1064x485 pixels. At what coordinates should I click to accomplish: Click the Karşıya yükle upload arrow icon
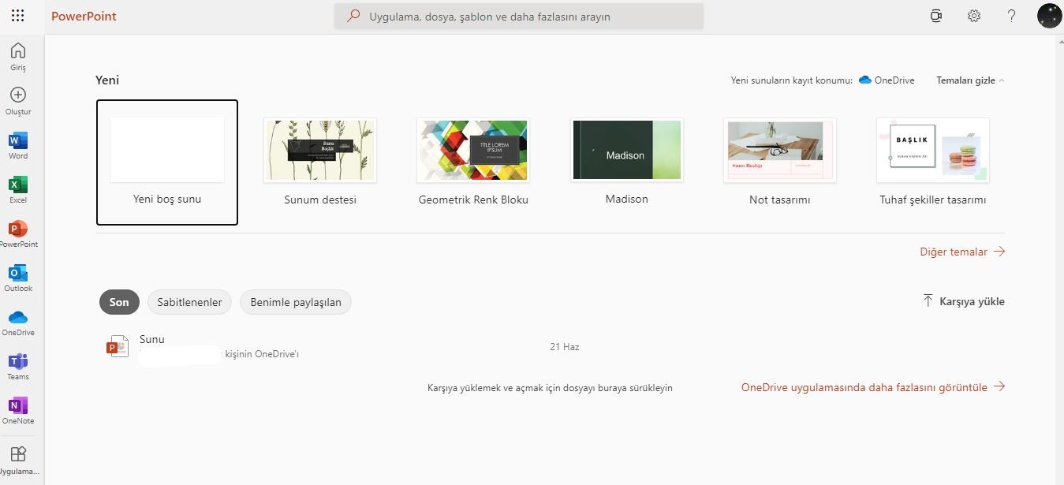[928, 300]
